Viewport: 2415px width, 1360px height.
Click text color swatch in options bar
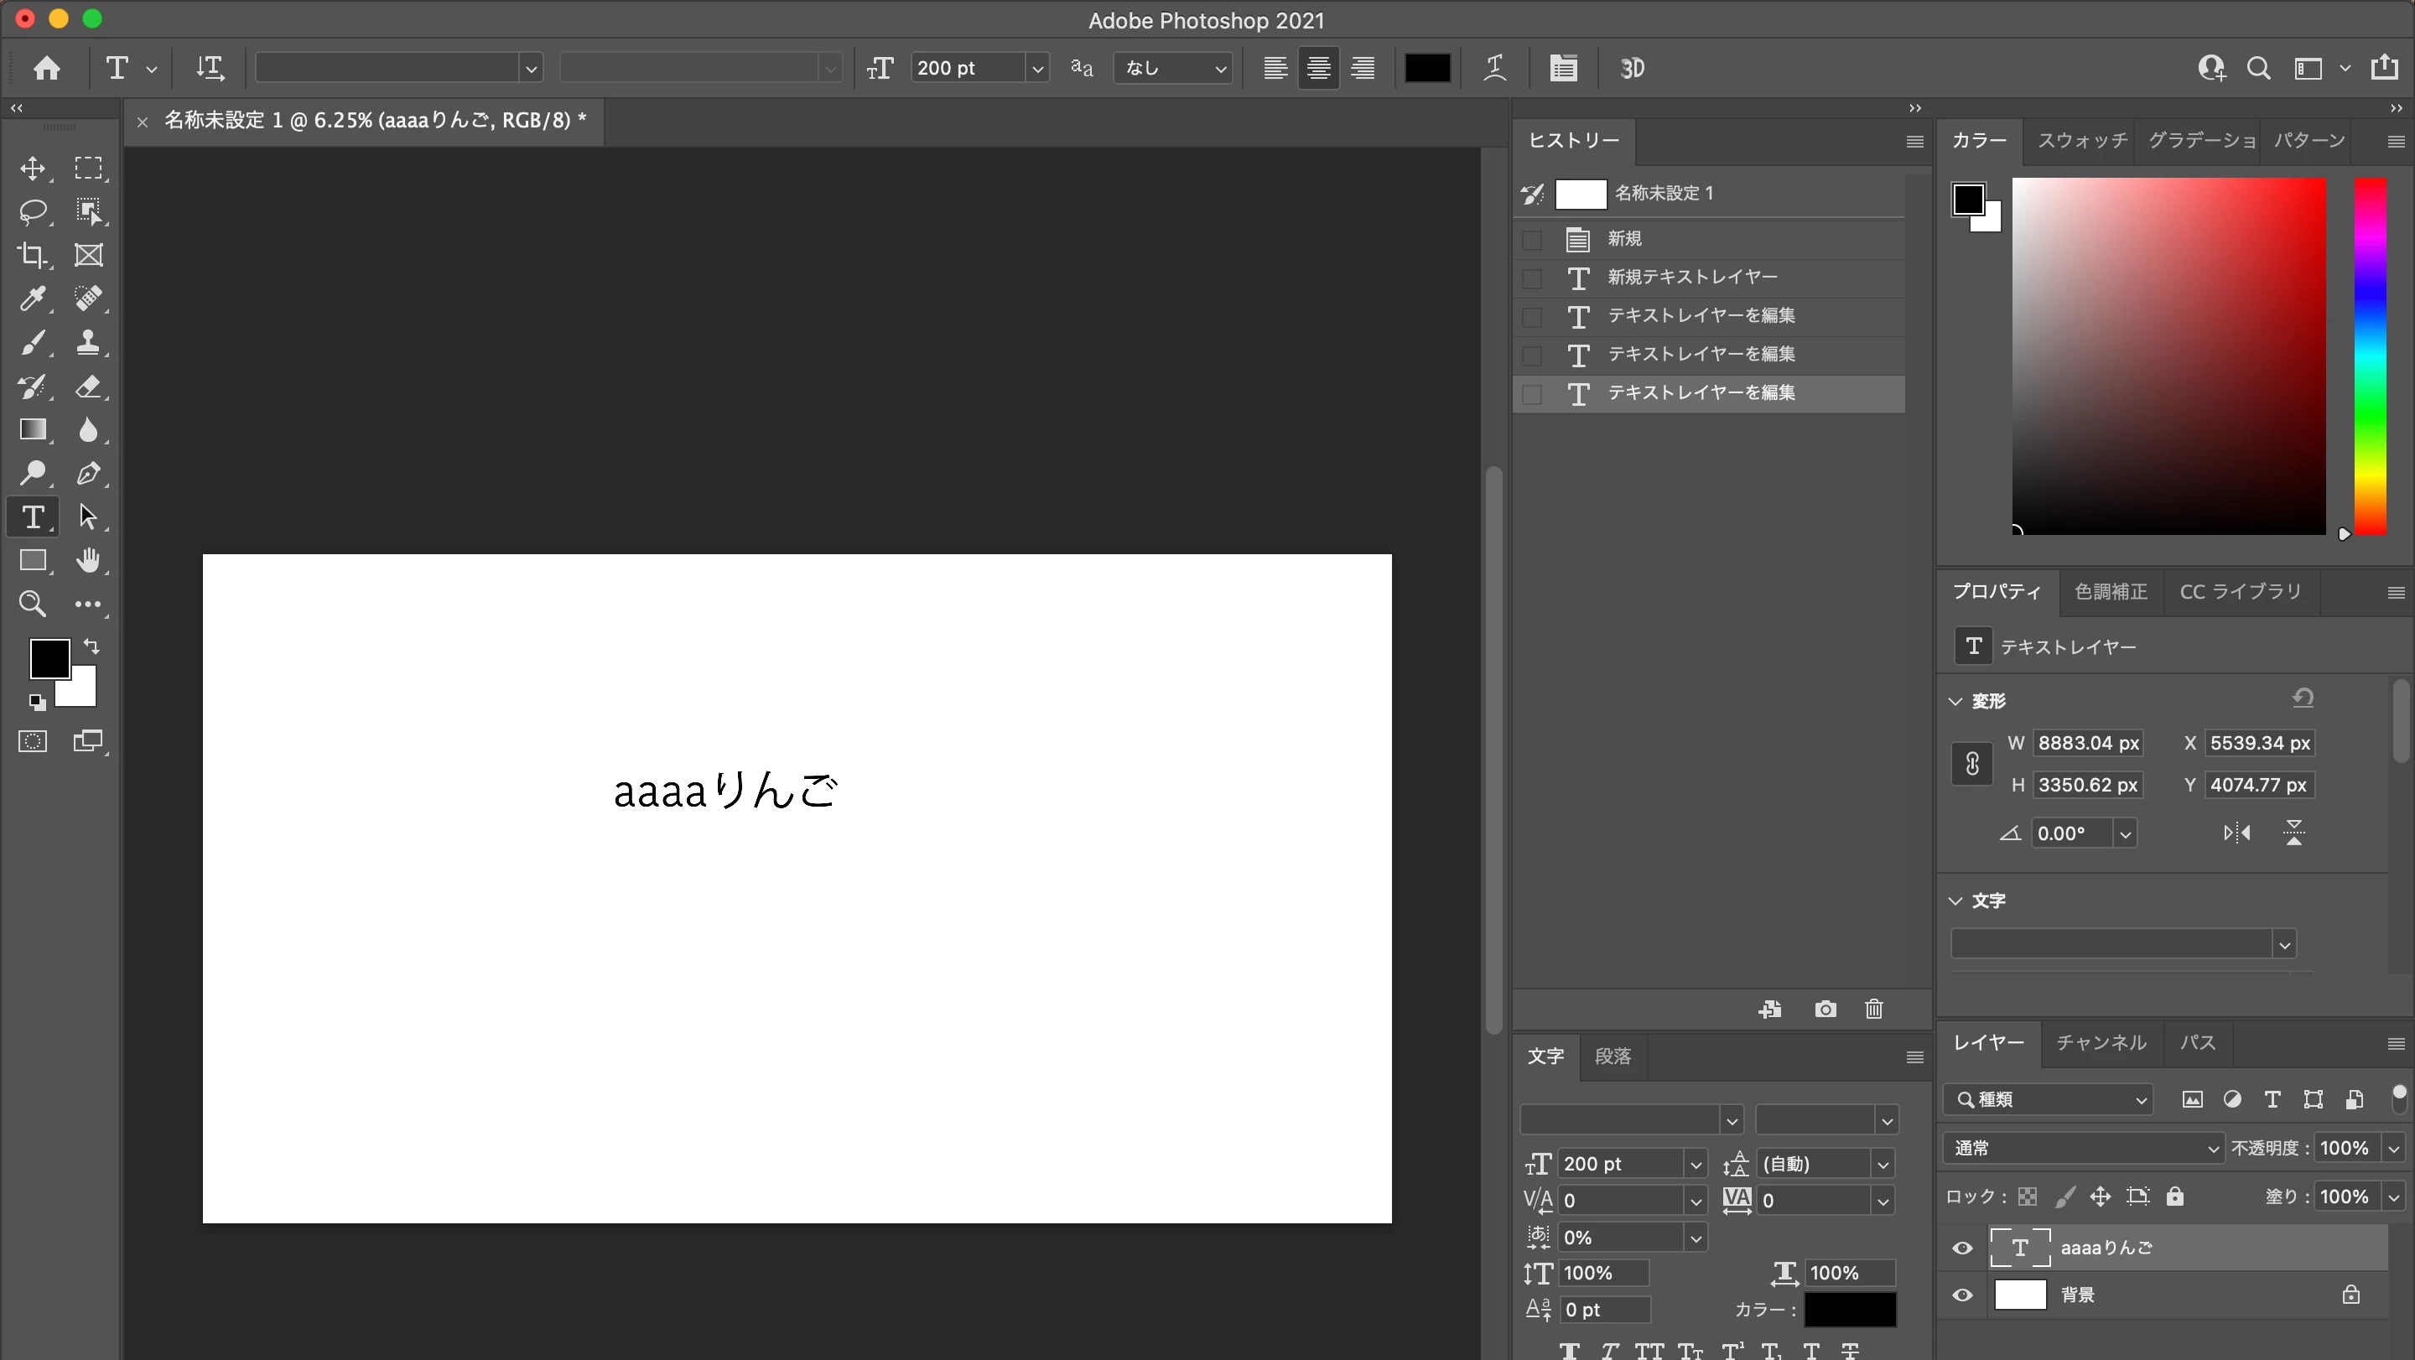pos(1427,69)
